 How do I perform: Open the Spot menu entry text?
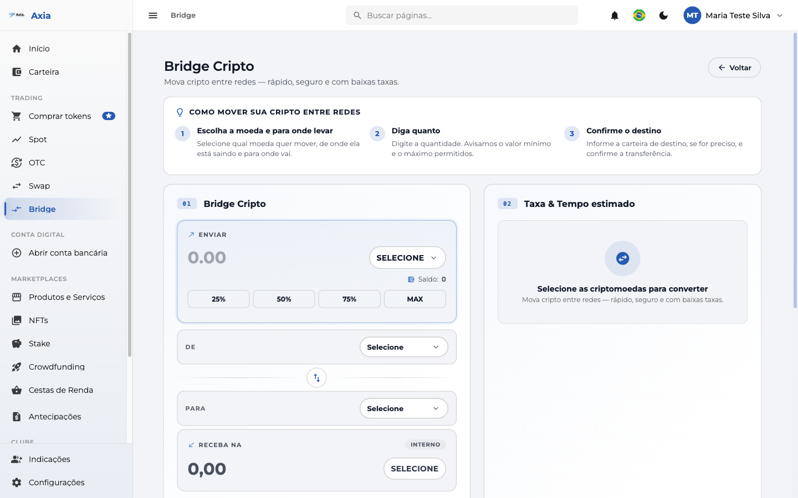[38, 139]
